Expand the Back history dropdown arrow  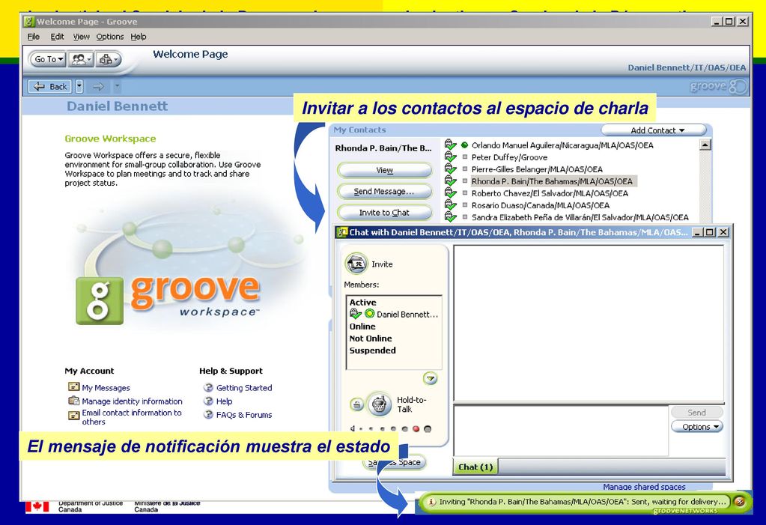(x=79, y=87)
